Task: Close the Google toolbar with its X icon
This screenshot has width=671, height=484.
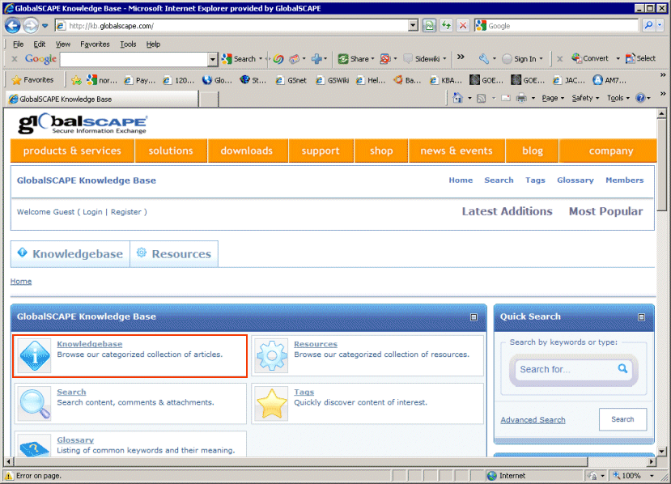Action: click(14, 58)
